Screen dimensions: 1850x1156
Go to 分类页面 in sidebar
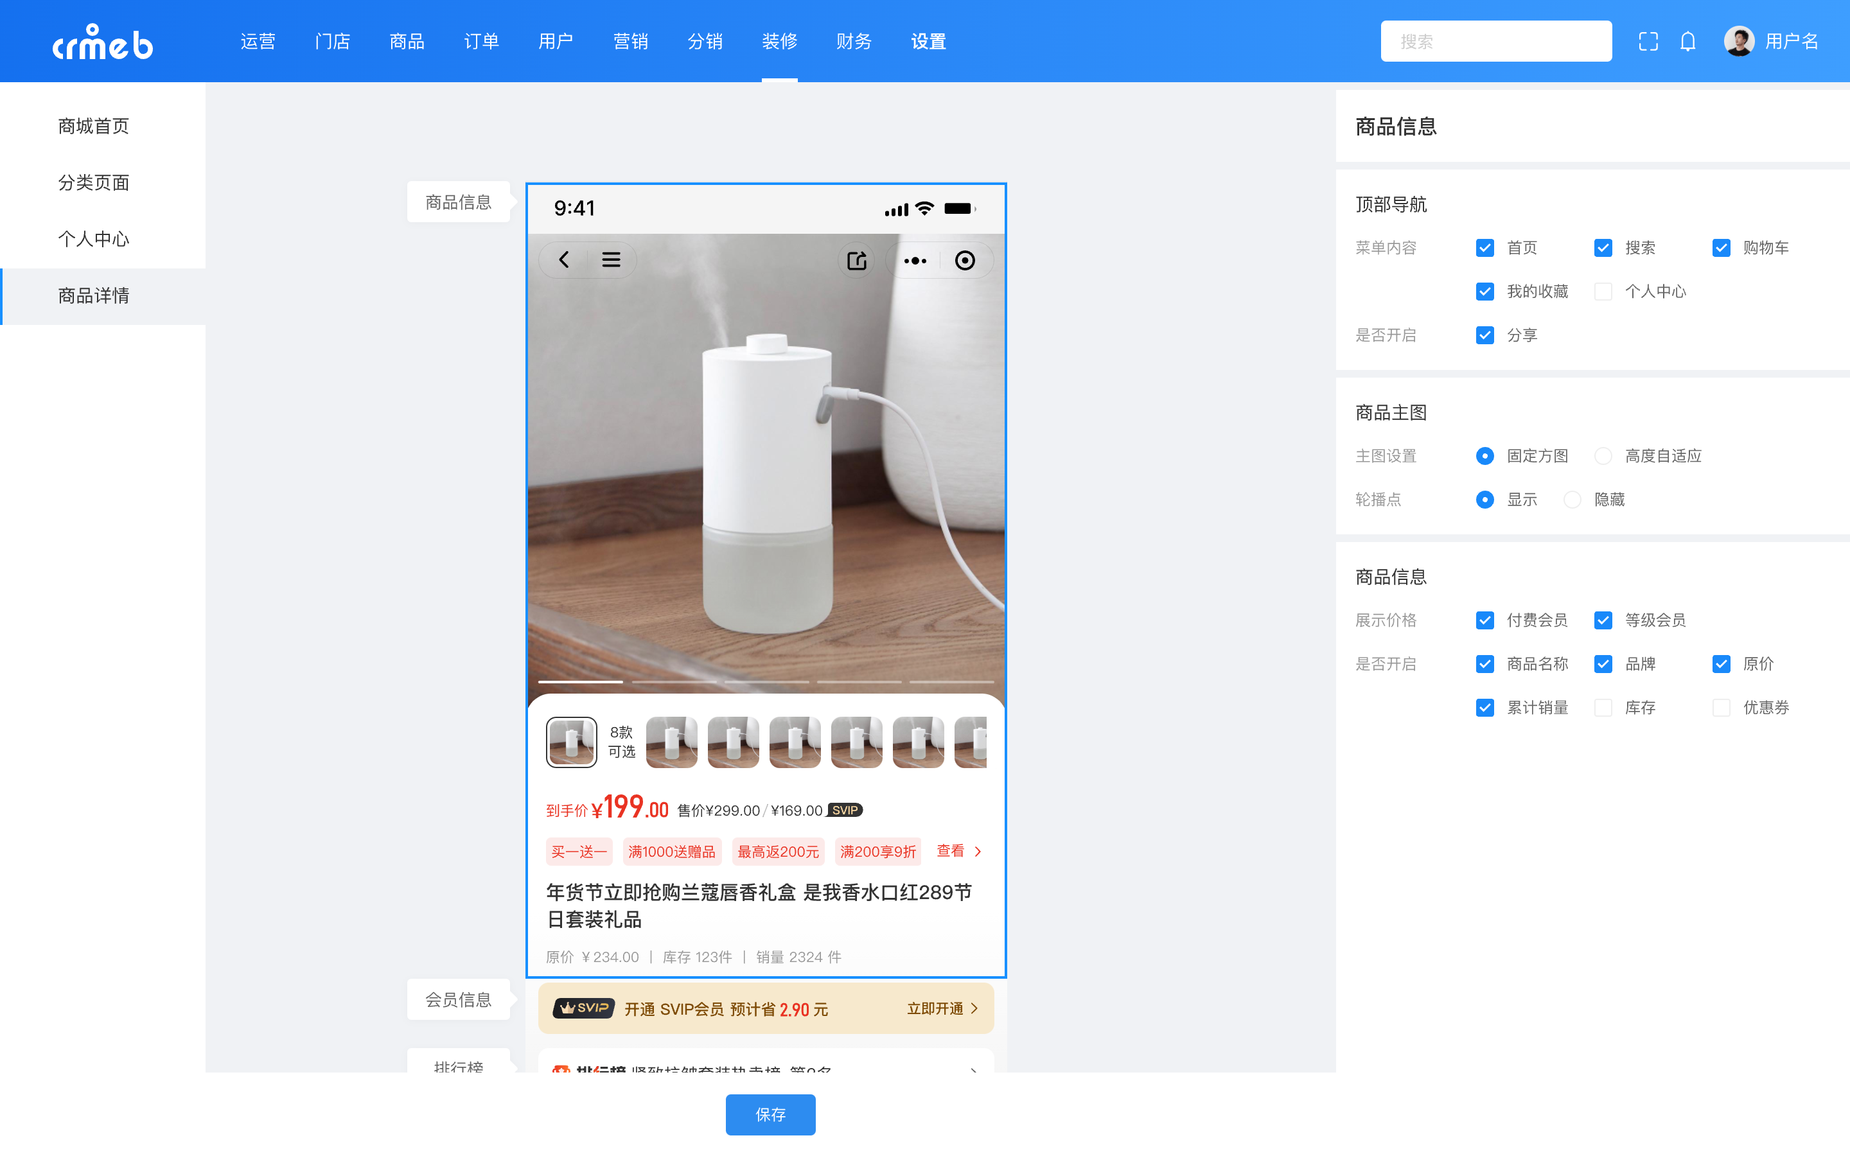[x=102, y=183]
